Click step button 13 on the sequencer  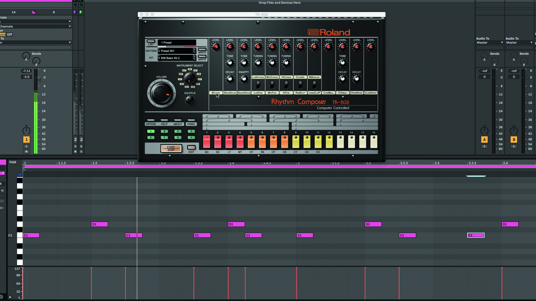tap(340, 142)
